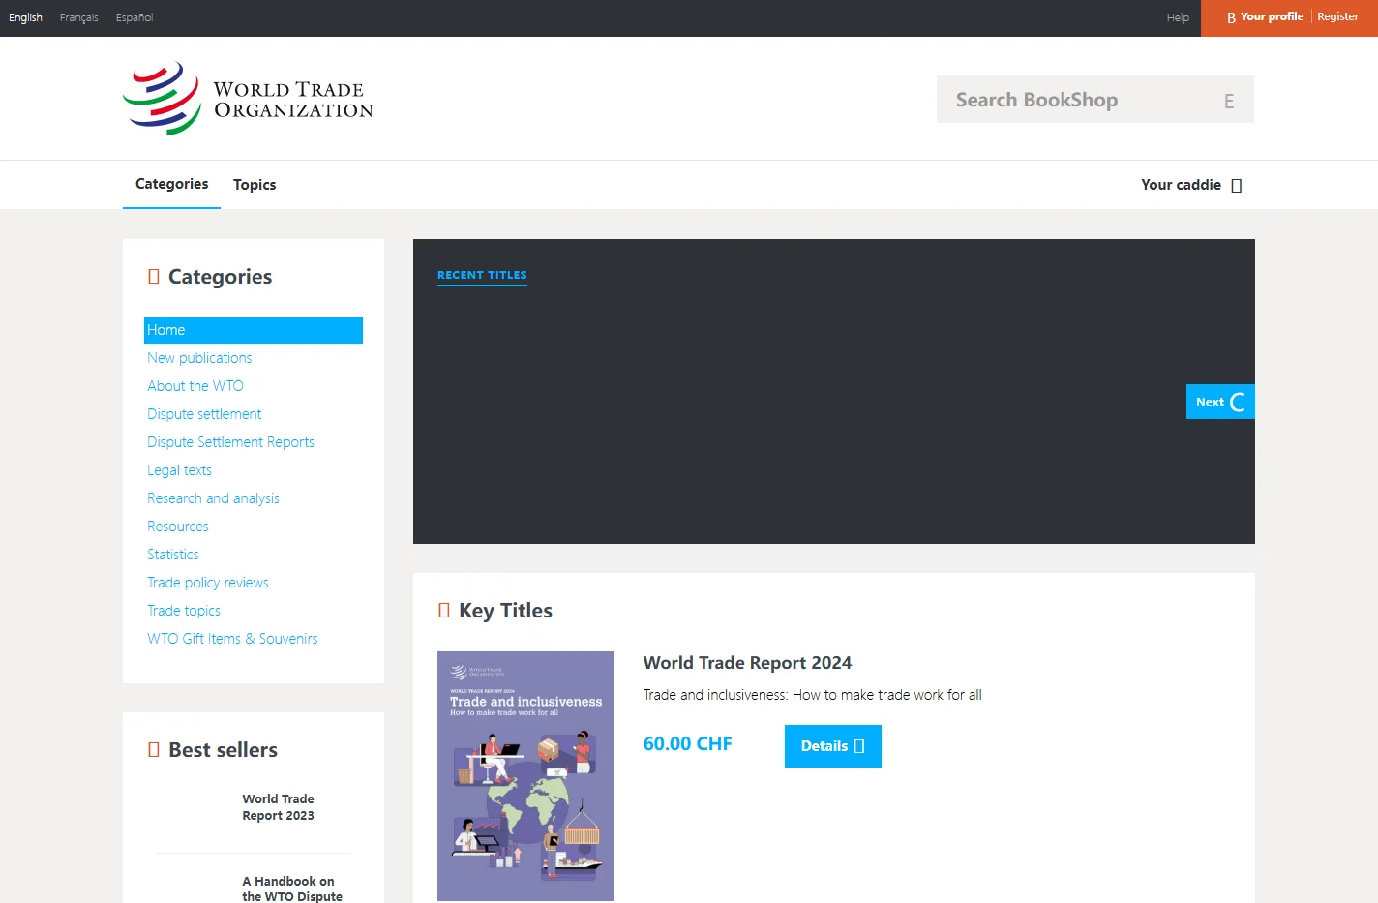The width and height of the screenshot is (1378, 903).
Task: Click the Register link
Action: (x=1337, y=16)
